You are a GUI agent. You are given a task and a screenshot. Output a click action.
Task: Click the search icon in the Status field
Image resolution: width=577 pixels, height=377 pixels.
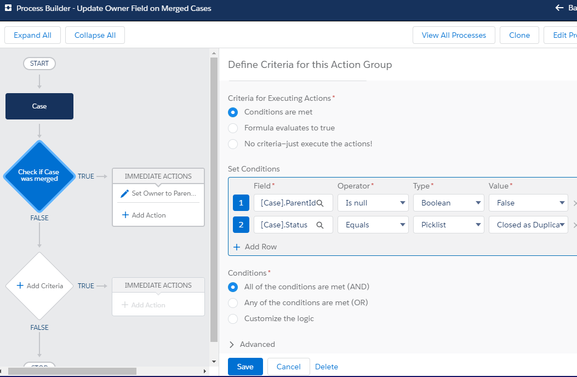tap(320, 225)
